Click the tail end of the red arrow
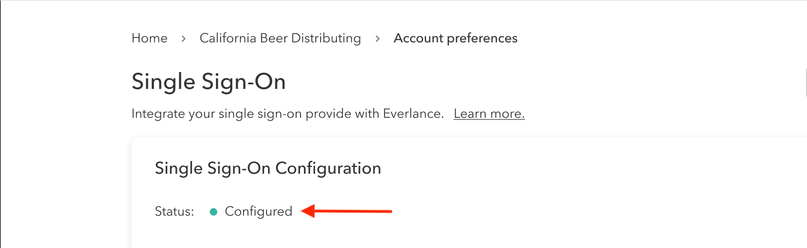The width and height of the screenshot is (807, 248). pyautogui.click(x=390, y=211)
